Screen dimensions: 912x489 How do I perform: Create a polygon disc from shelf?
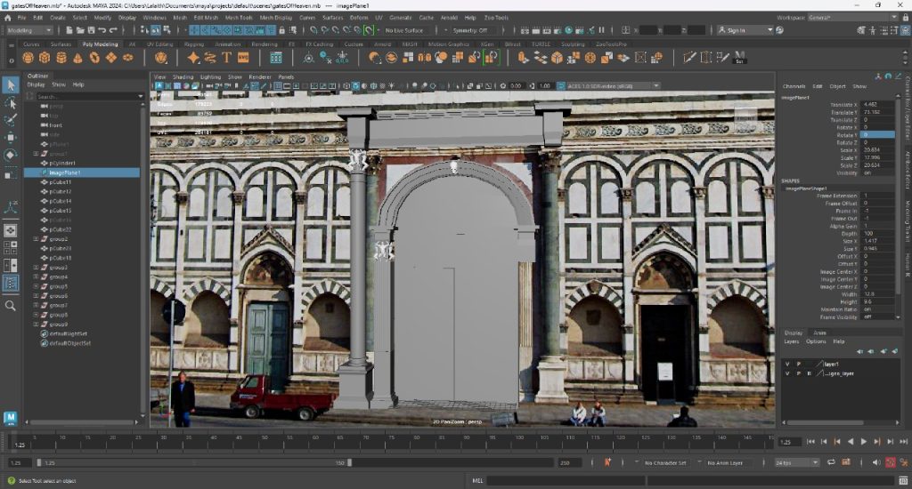pos(127,58)
